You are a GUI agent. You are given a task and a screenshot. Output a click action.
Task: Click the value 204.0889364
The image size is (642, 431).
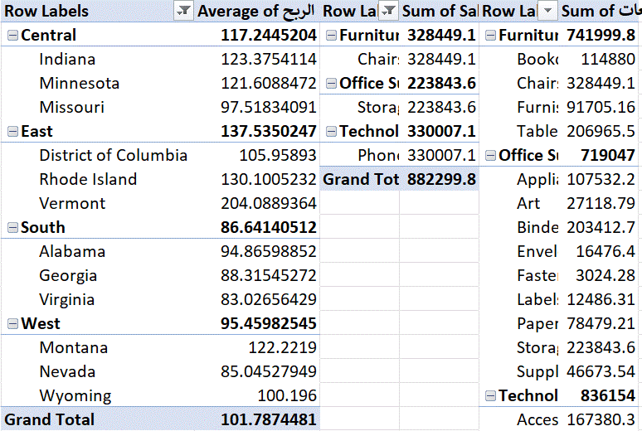pos(269,204)
